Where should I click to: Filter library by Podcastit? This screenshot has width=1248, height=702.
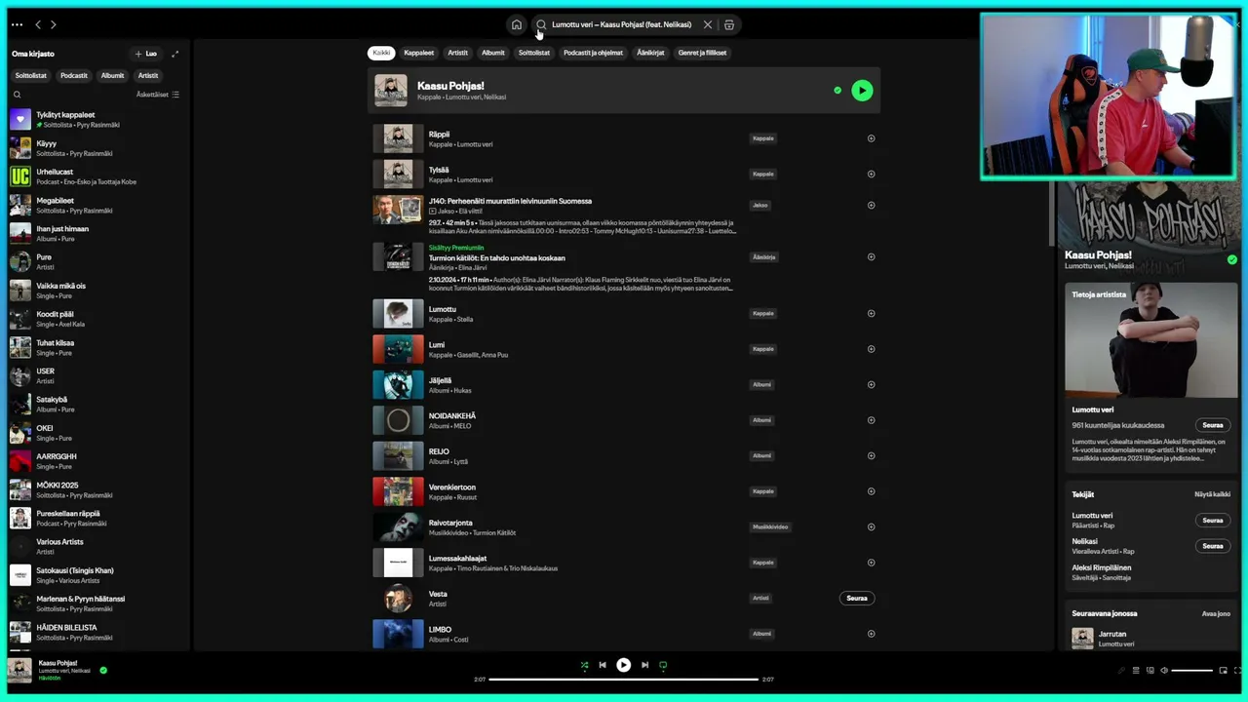pyautogui.click(x=74, y=75)
